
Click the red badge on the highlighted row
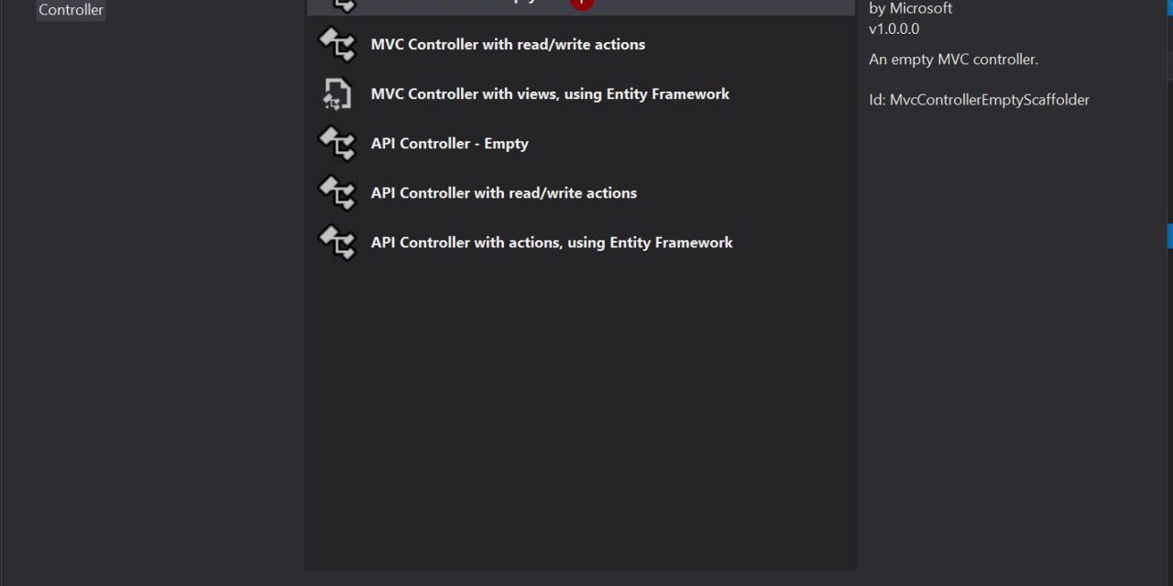[581, 3]
